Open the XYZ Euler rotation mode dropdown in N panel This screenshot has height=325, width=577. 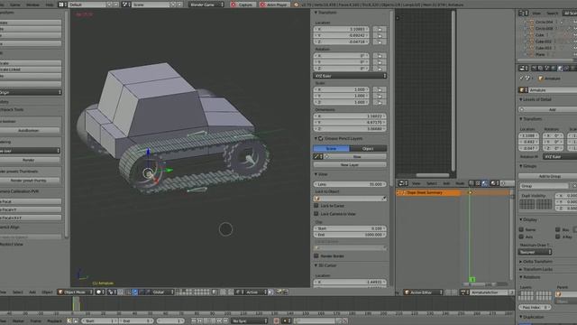[x=350, y=76]
